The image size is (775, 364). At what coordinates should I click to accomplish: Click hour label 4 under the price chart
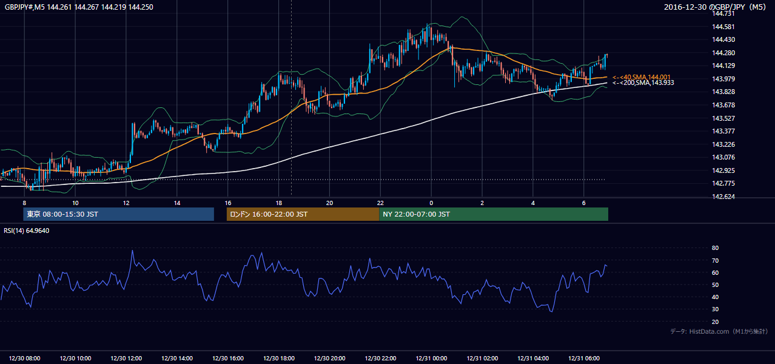[533, 203]
